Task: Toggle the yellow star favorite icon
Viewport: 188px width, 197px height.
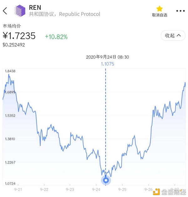Action: pyautogui.click(x=159, y=9)
